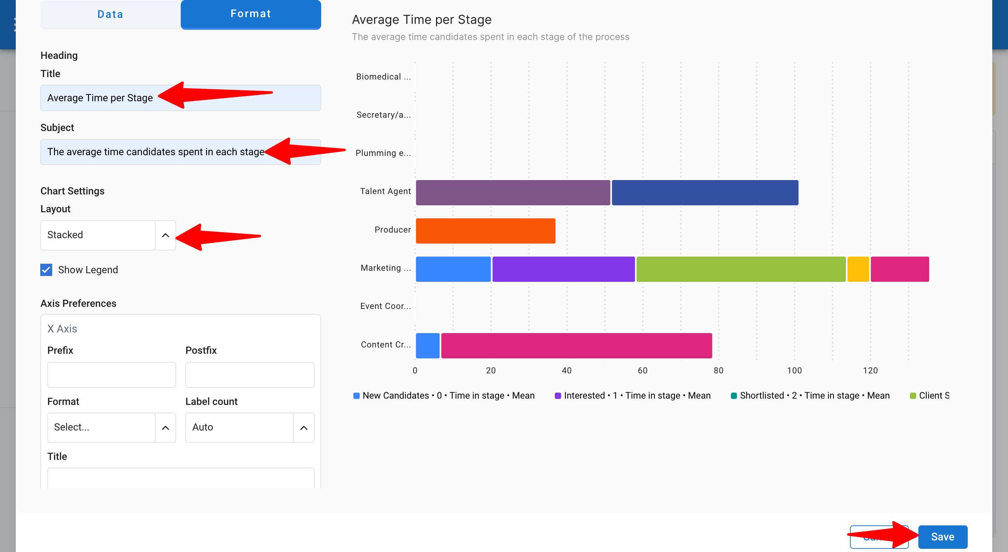Click the Layout dropdown chevron arrow
The image size is (1008, 552).
(166, 235)
